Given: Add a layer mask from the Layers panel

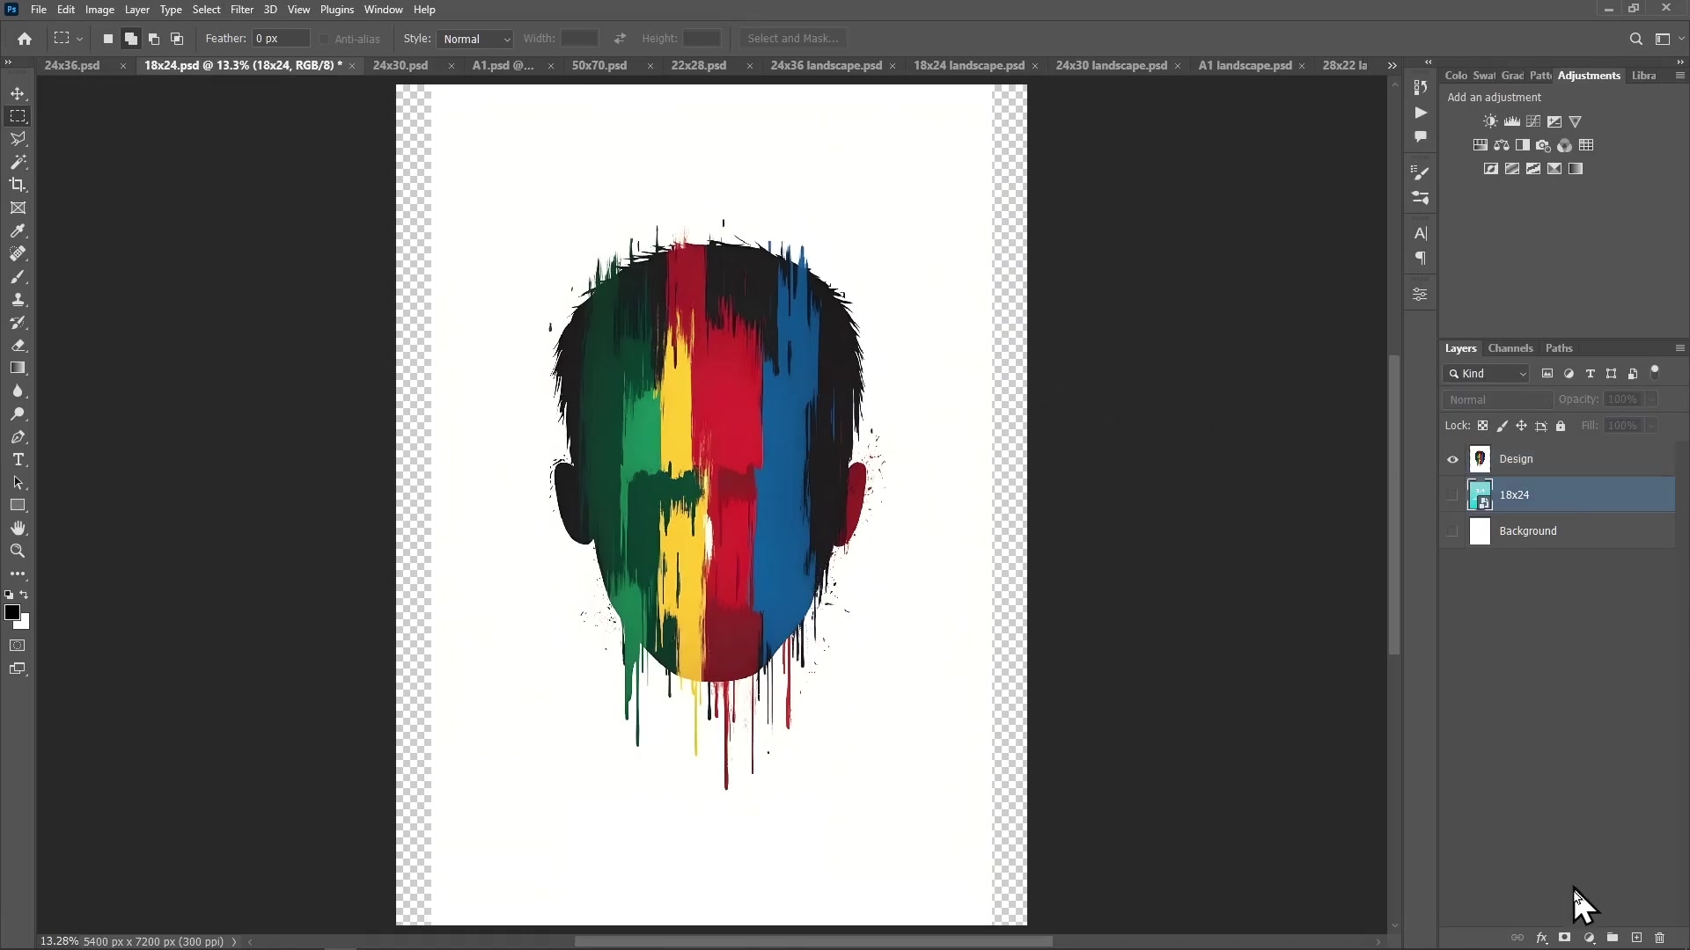Looking at the screenshot, I should pos(1566,938).
